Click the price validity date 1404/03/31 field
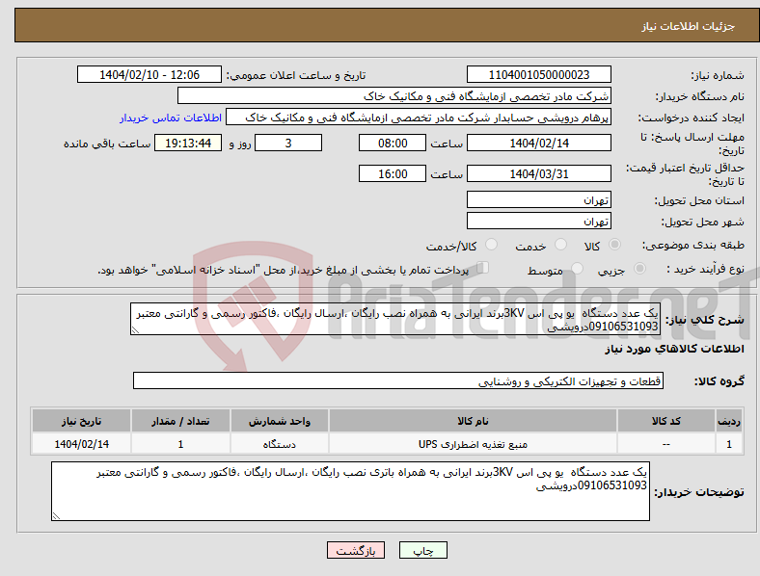This screenshot has width=760, height=576. point(539,173)
